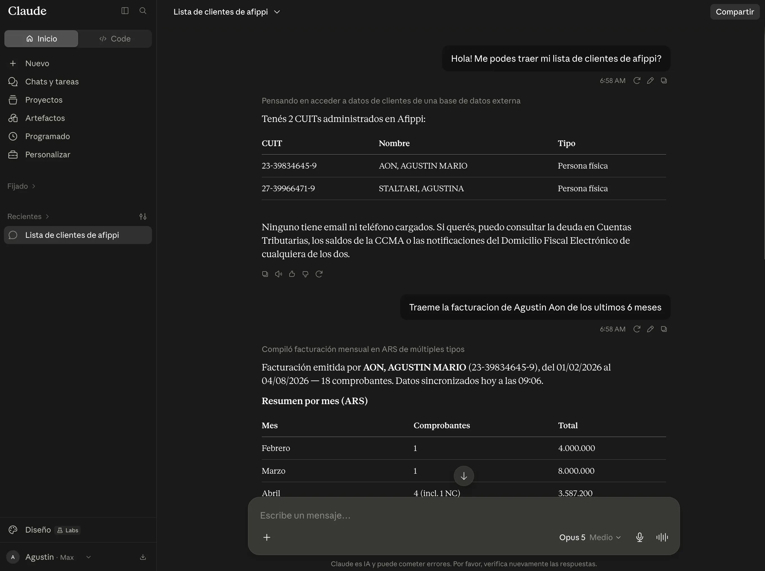Read aloud the response about 2 CUITs
The image size is (765, 571).
point(278,274)
